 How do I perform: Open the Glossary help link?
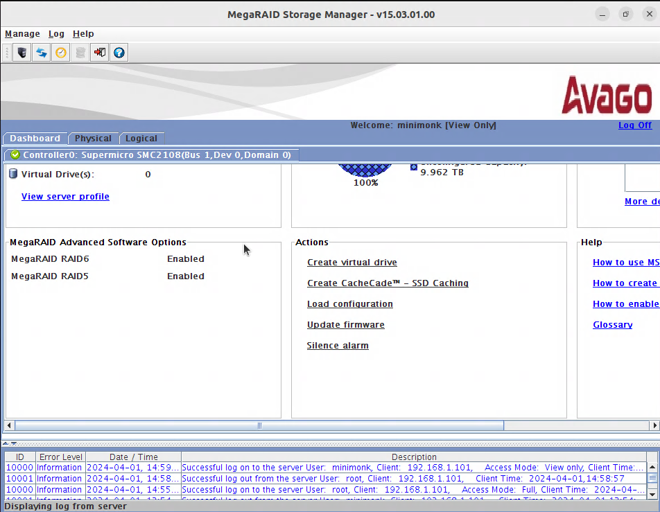pyautogui.click(x=612, y=325)
